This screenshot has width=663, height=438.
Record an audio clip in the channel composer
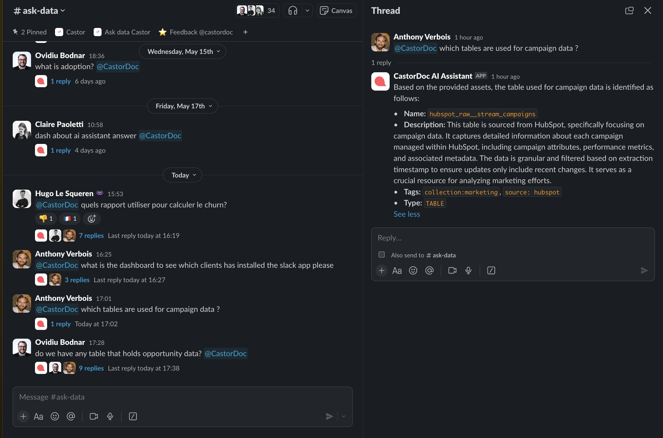[110, 417]
